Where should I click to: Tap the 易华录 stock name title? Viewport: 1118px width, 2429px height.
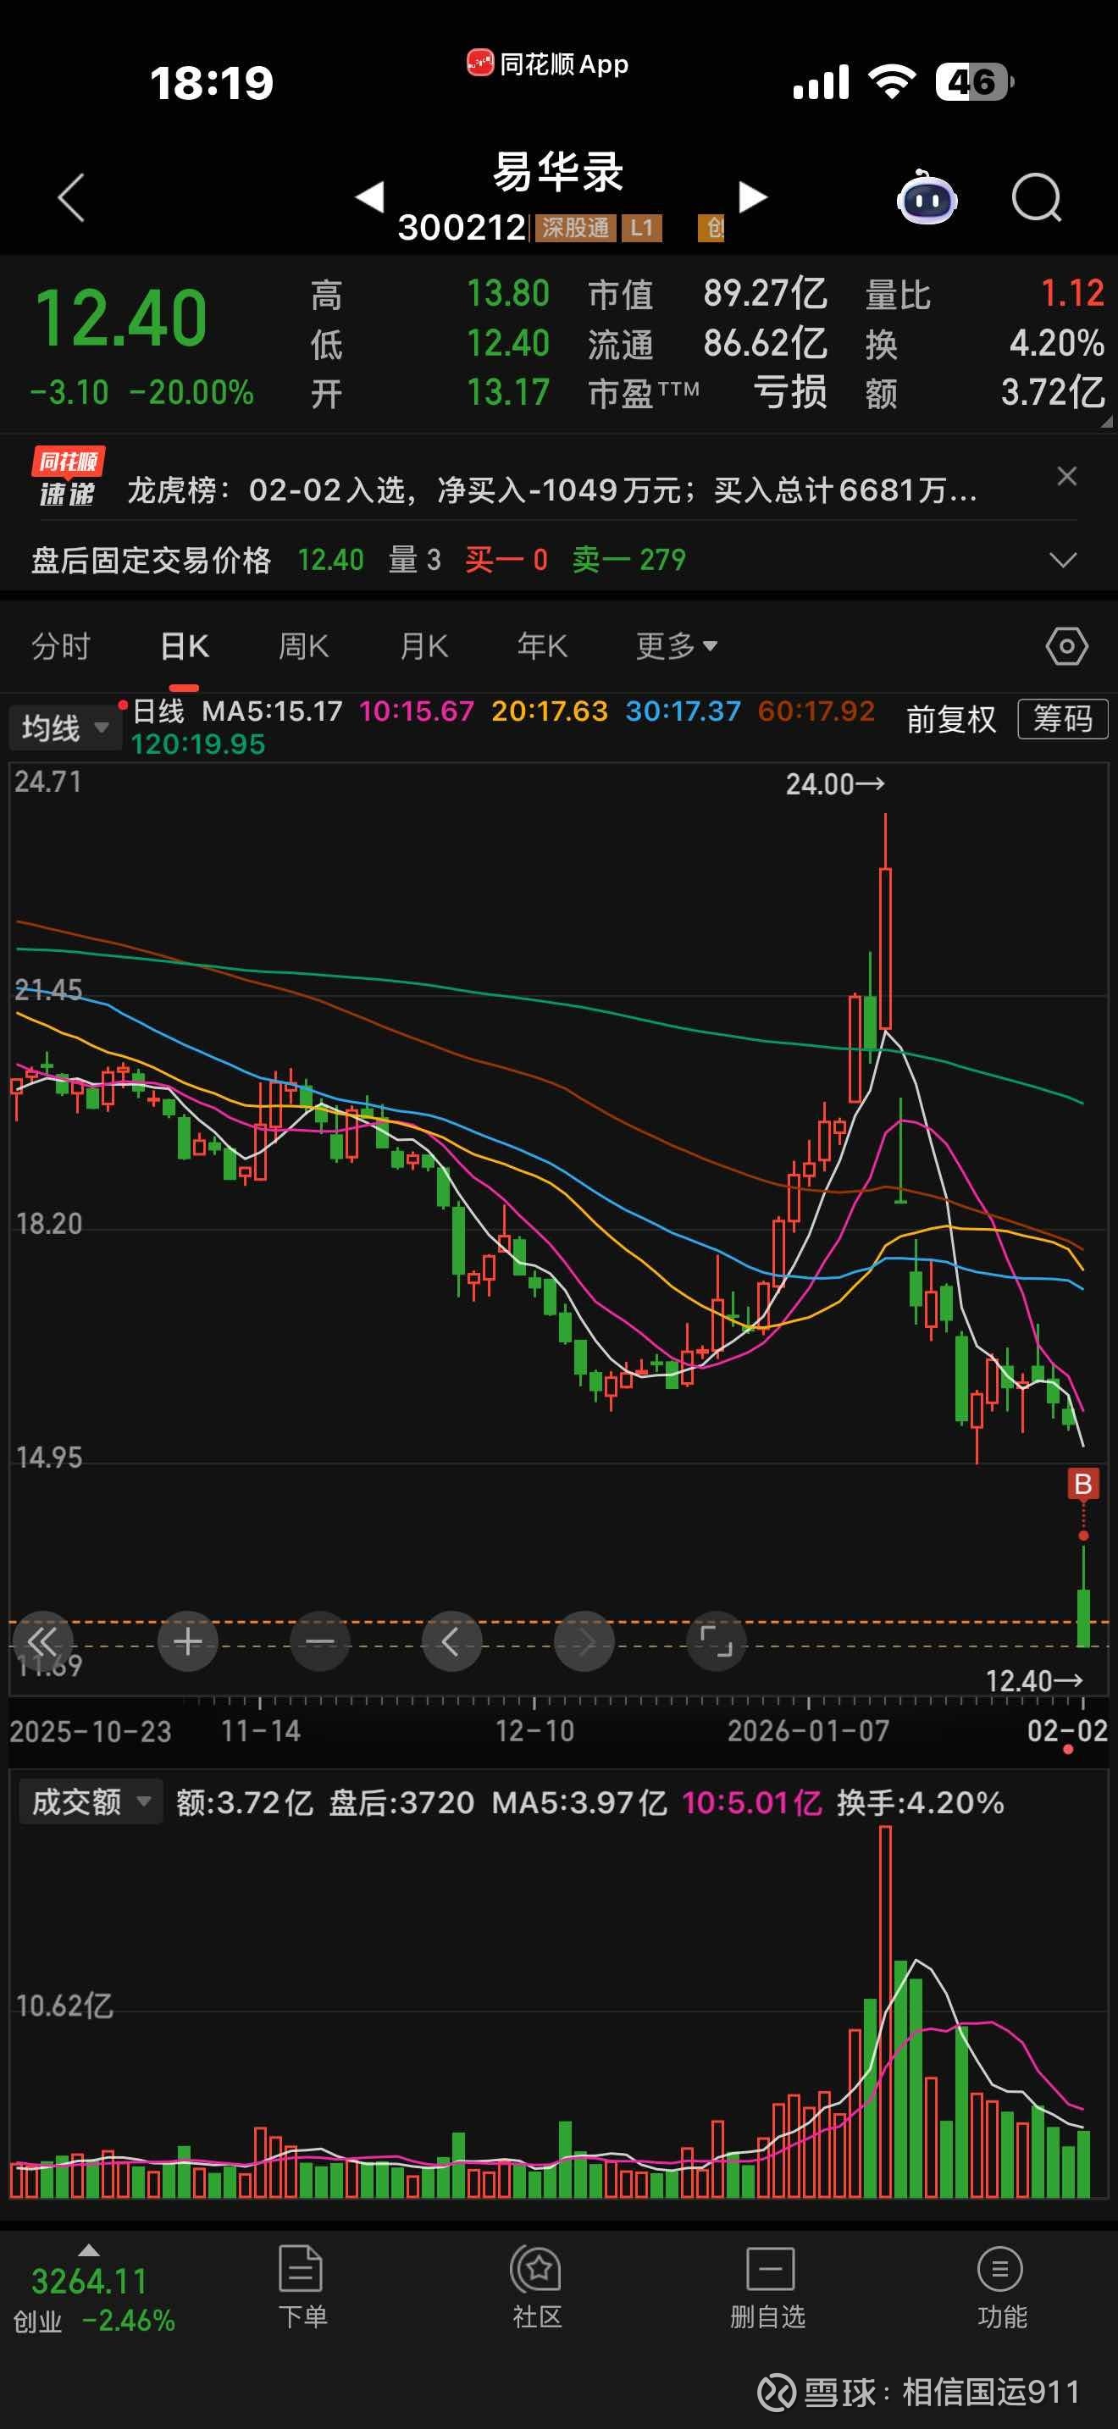pos(558,173)
